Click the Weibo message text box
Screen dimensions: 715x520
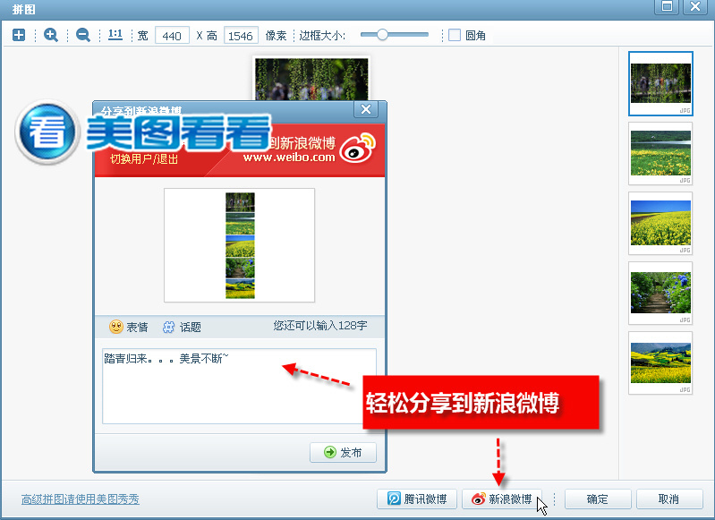click(240, 387)
